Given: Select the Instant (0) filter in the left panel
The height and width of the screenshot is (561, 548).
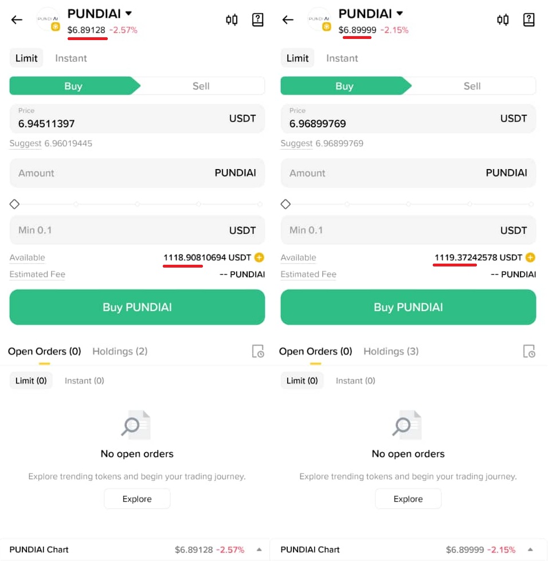Looking at the screenshot, I should (84, 380).
